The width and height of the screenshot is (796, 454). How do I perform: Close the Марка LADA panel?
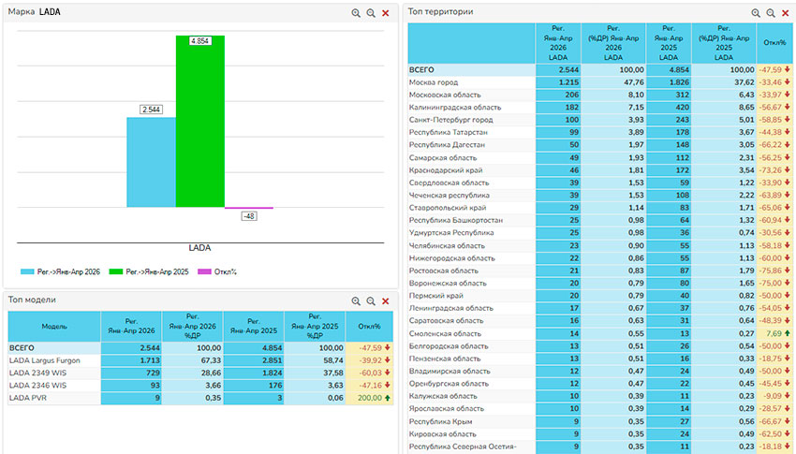385,13
